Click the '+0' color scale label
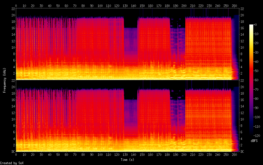This screenshot has height=165, width=263. pos(255,24)
